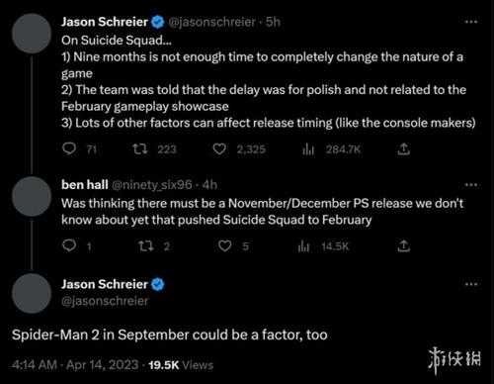This screenshot has height=384, width=494.
Task: Open ben hall's profile avatar
Action: [x=32, y=197]
